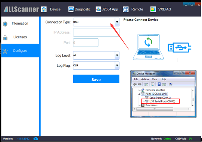Select the Configure sidebar section
The width and height of the screenshot is (202, 142).
[x=20, y=51]
